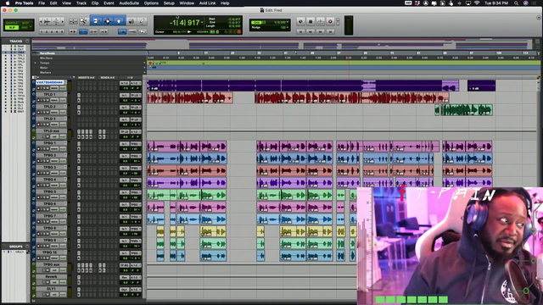Screen dimensions: 543x305
Task: Click the Markers ruler label
Action: 45,73
